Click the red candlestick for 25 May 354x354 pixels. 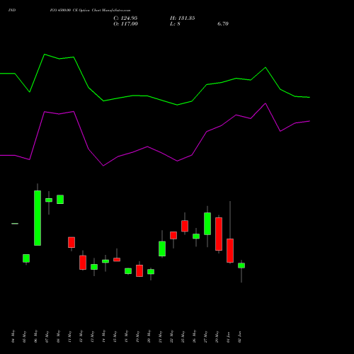pyautogui.click(x=185, y=226)
